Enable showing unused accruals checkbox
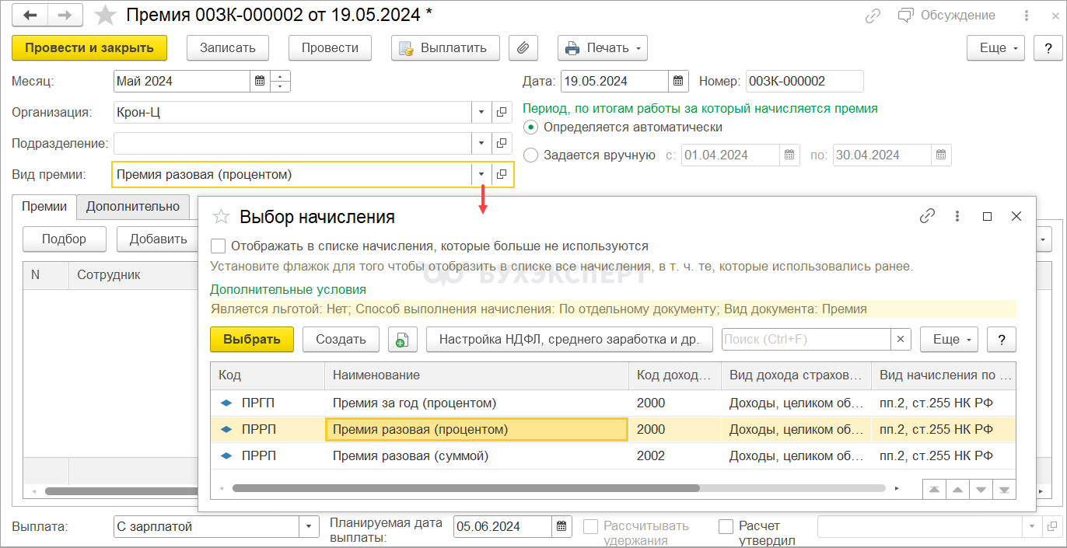This screenshot has width=1067, height=548. point(219,246)
